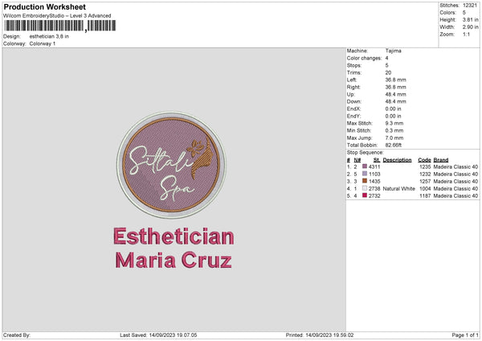Click the embroidered 'Esthetician' text
This screenshot has height=341, width=482.
[174, 236]
